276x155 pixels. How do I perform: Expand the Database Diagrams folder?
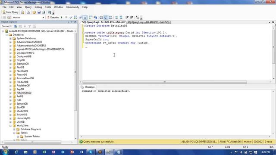(x=14, y=129)
